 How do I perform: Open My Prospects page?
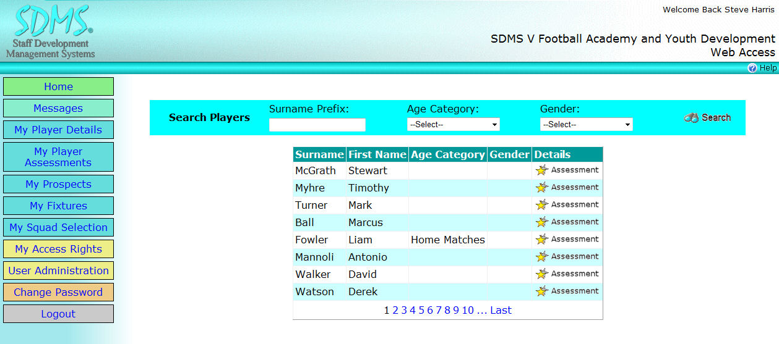click(x=58, y=184)
